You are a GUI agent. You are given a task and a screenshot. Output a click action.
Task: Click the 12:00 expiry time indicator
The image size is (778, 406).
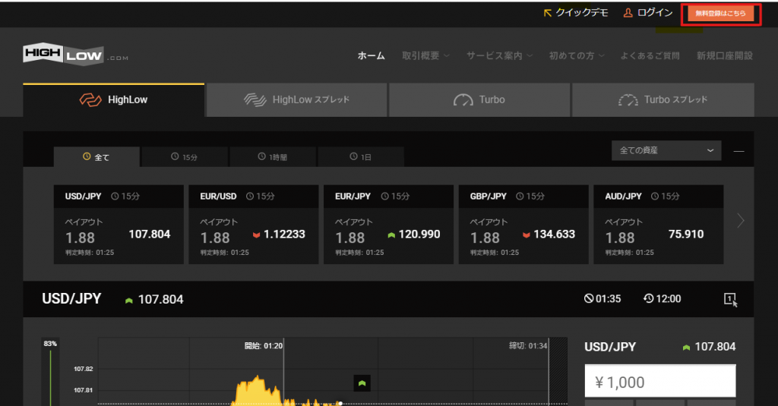pos(663,299)
